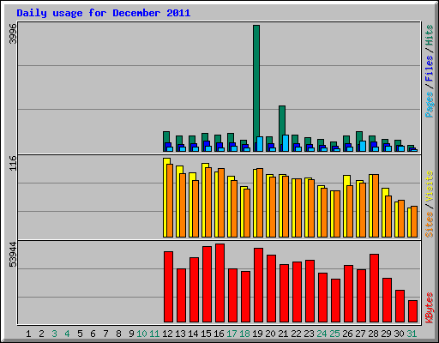Click the orange 'Sites' legend label
The image size is (439, 343).
430,225
